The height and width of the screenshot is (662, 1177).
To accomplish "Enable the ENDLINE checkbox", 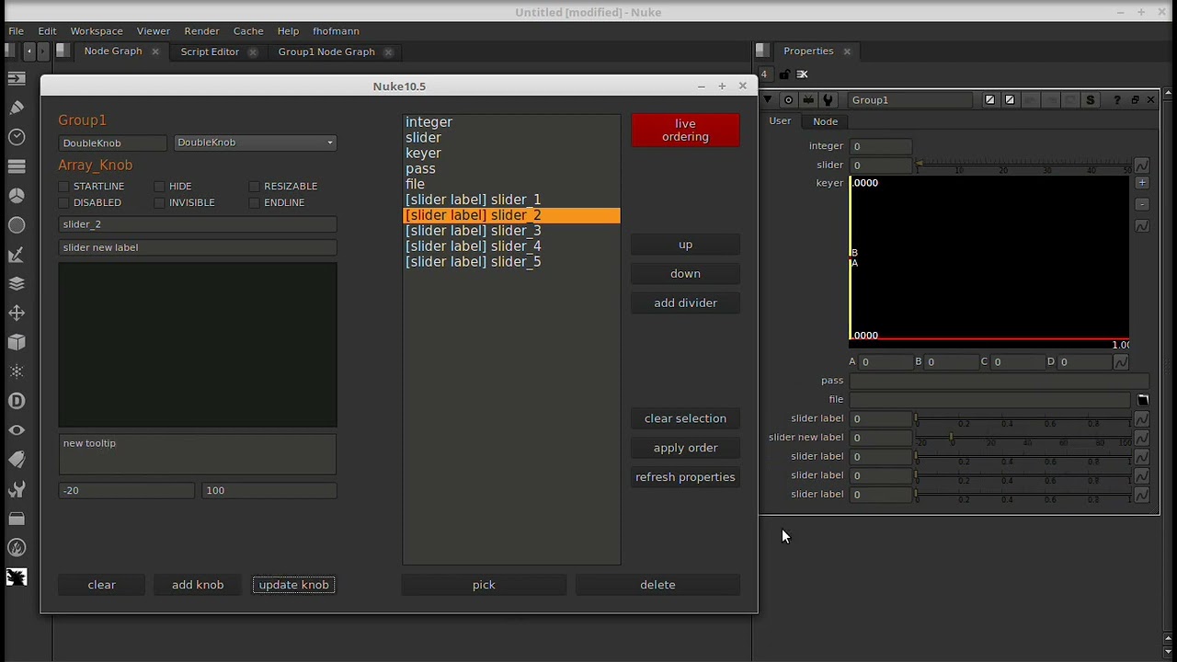I will 254,203.
